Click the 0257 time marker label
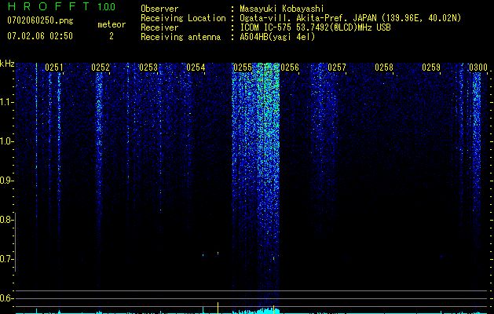The height and width of the screenshot is (314, 494). (x=337, y=68)
